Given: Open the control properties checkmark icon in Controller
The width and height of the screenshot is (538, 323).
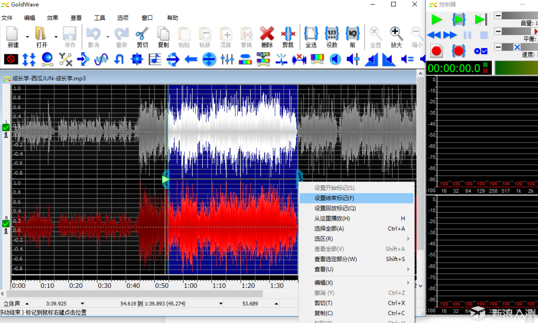Looking at the screenshot, I should (480, 51).
